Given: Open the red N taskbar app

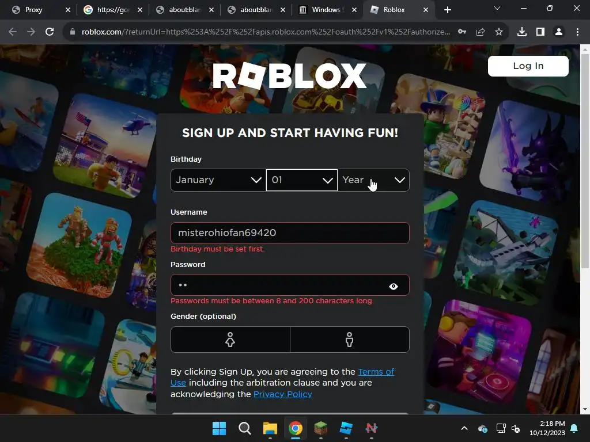Looking at the screenshot, I should 372,428.
